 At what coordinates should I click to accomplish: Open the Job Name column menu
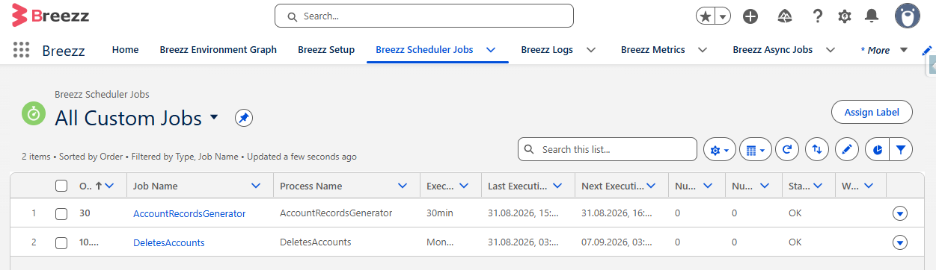(257, 186)
